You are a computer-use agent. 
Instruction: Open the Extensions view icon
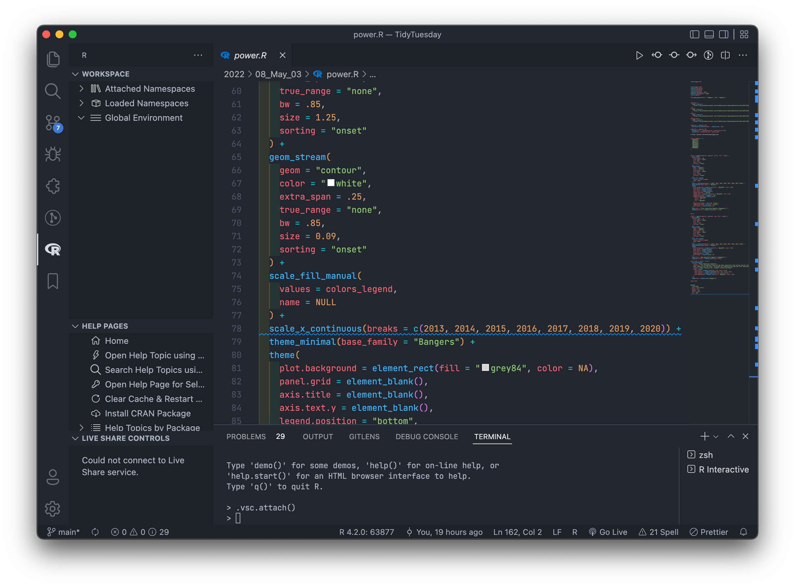53,186
